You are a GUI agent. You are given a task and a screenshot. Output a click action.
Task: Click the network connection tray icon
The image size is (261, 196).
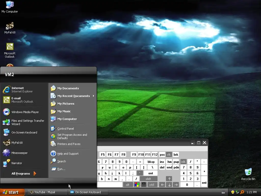coord(237,192)
